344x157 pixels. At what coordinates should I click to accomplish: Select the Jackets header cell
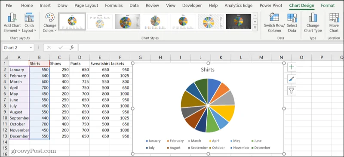pos(120,64)
